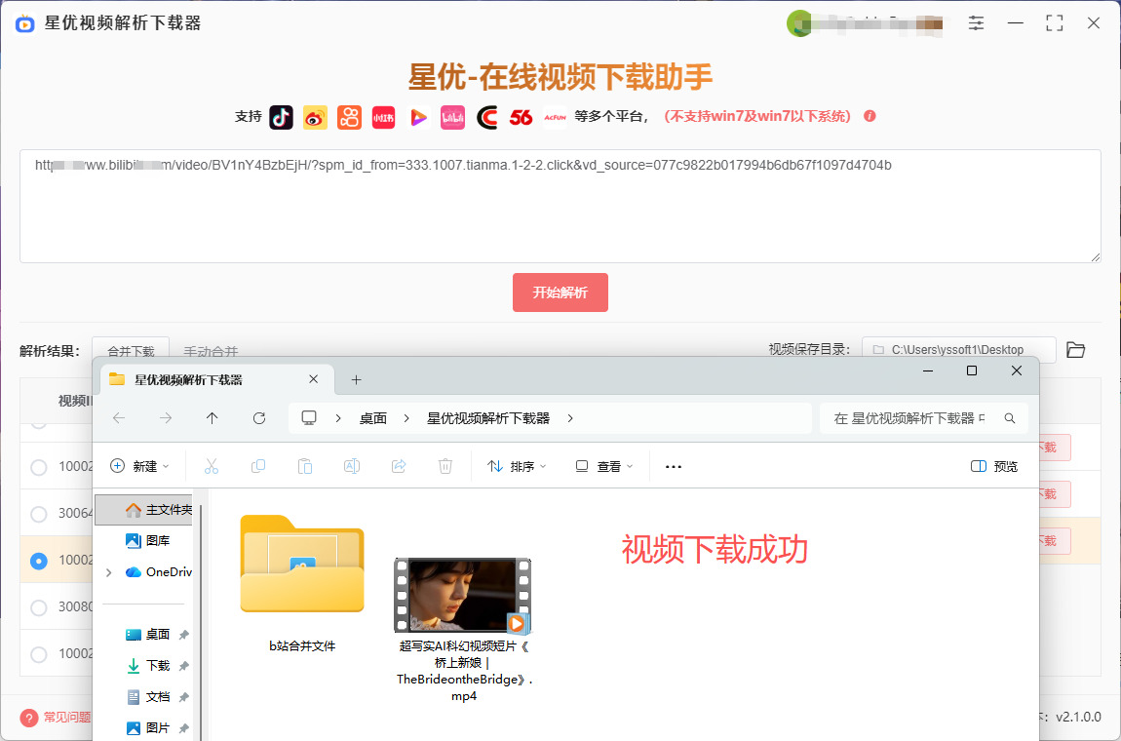This screenshot has height=741, width=1121.
Task: Select the highlighted row's checked radio button
Action: tap(39, 561)
